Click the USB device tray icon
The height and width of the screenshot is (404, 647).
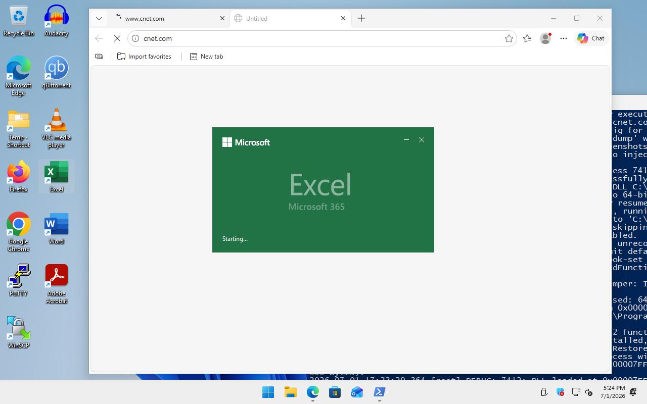pyautogui.click(x=544, y=392)
